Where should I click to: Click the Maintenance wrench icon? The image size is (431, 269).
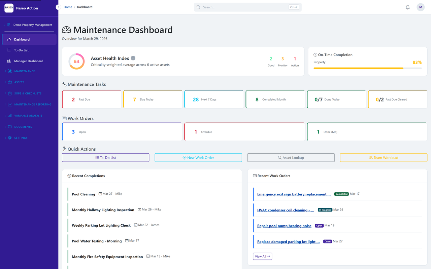pyautogui.click(x=9, y=71)
